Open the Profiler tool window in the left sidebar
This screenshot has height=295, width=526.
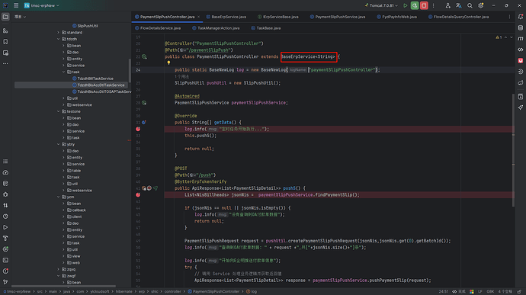click(5, 172)
